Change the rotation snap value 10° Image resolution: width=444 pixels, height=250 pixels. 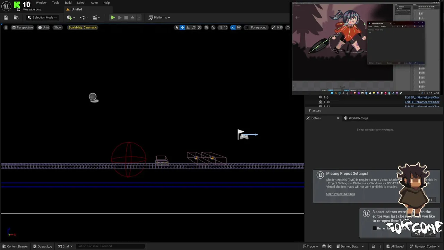tap(239, 27)
